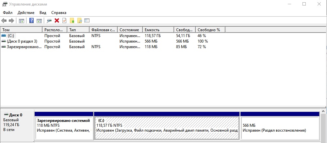Sort by the Тип column header

point(78,30)
